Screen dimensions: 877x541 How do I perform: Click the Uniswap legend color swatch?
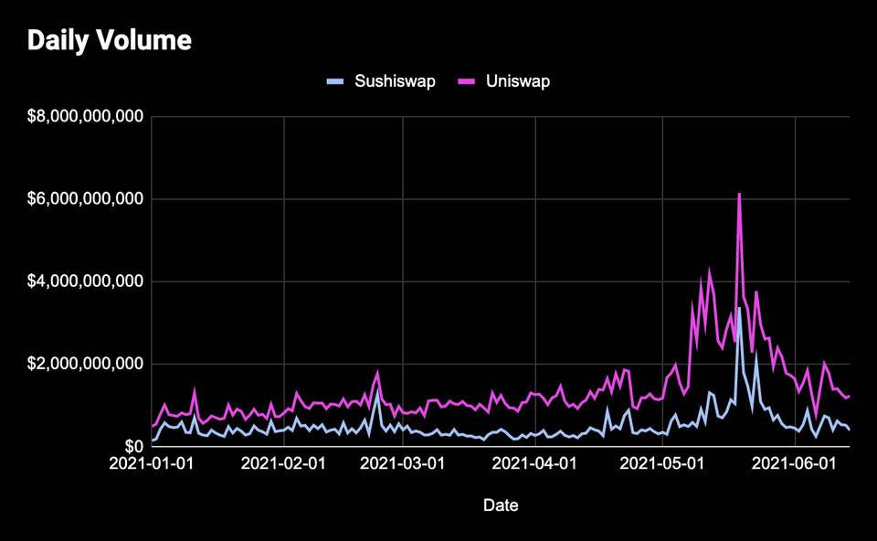(467, 81)
